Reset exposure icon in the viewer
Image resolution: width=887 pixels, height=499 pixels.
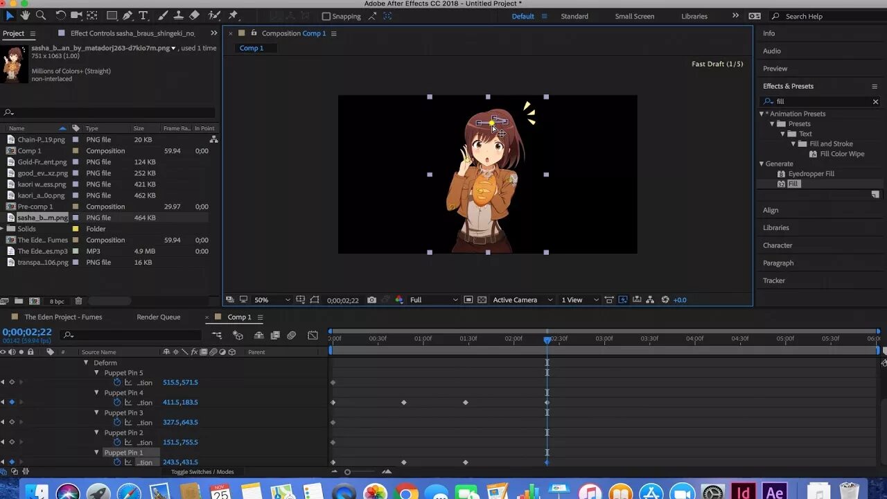click(x=665, y=300)
